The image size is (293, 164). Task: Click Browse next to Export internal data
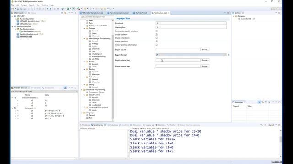point(205,66)
